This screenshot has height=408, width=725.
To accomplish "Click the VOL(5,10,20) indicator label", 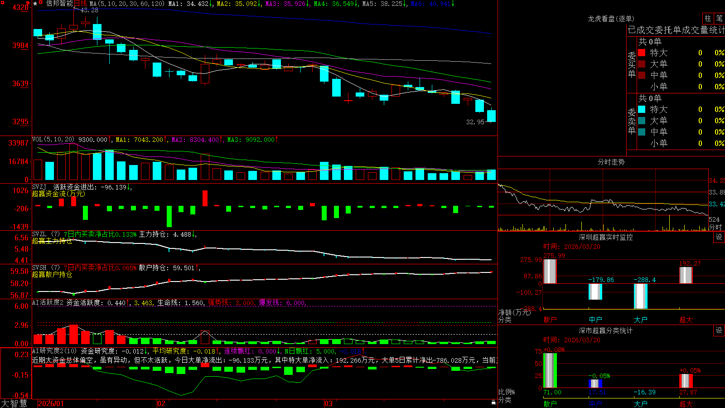I will coord(53,140).
